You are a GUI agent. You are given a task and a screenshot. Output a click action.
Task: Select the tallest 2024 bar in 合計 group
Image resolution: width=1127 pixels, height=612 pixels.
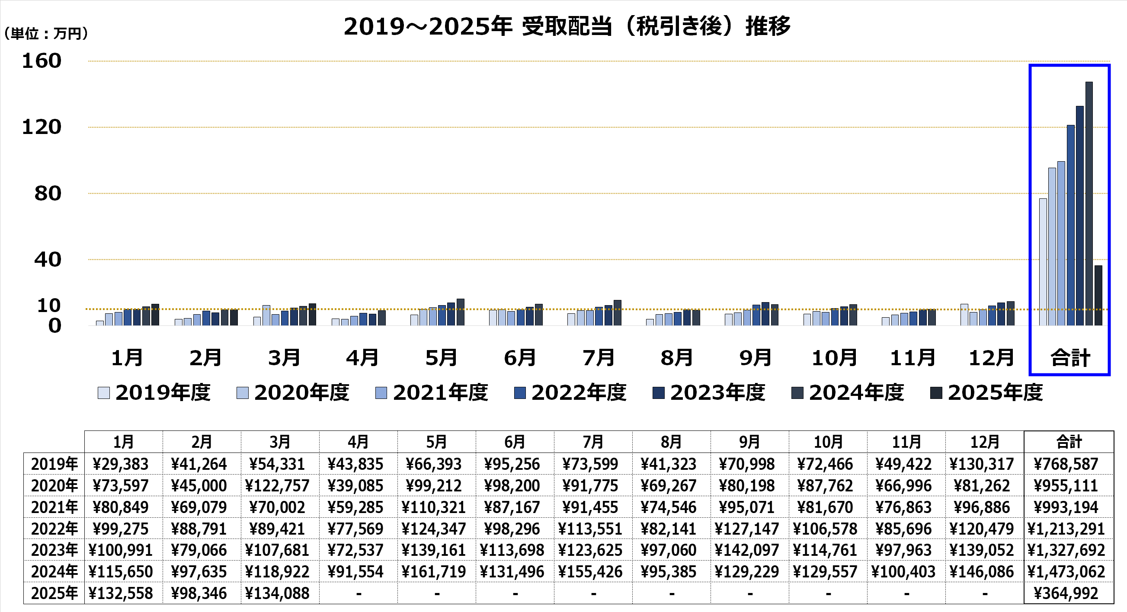point(1089,203)
